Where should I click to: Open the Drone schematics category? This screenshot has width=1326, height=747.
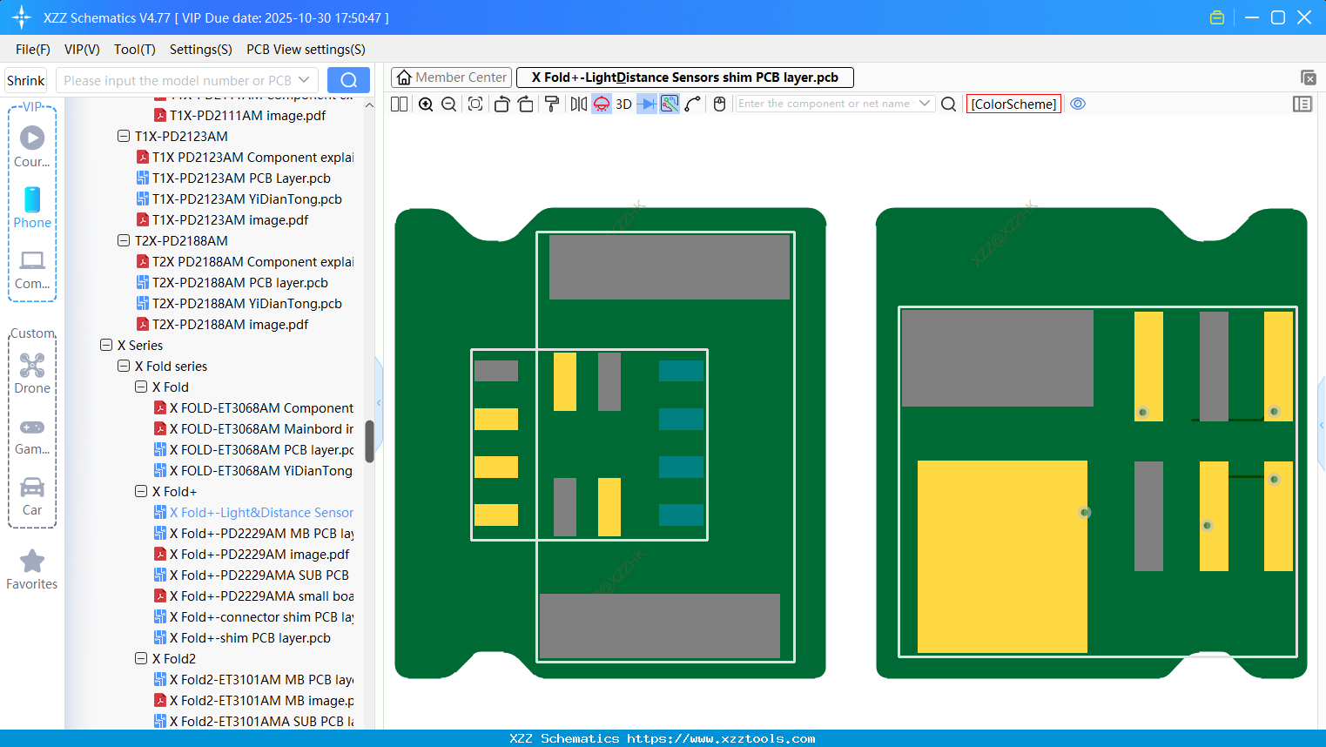click(32, 373)
